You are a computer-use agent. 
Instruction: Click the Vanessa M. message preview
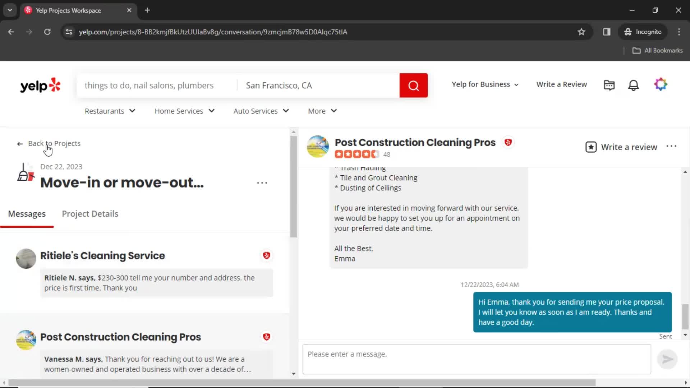[x=157, y=364]
